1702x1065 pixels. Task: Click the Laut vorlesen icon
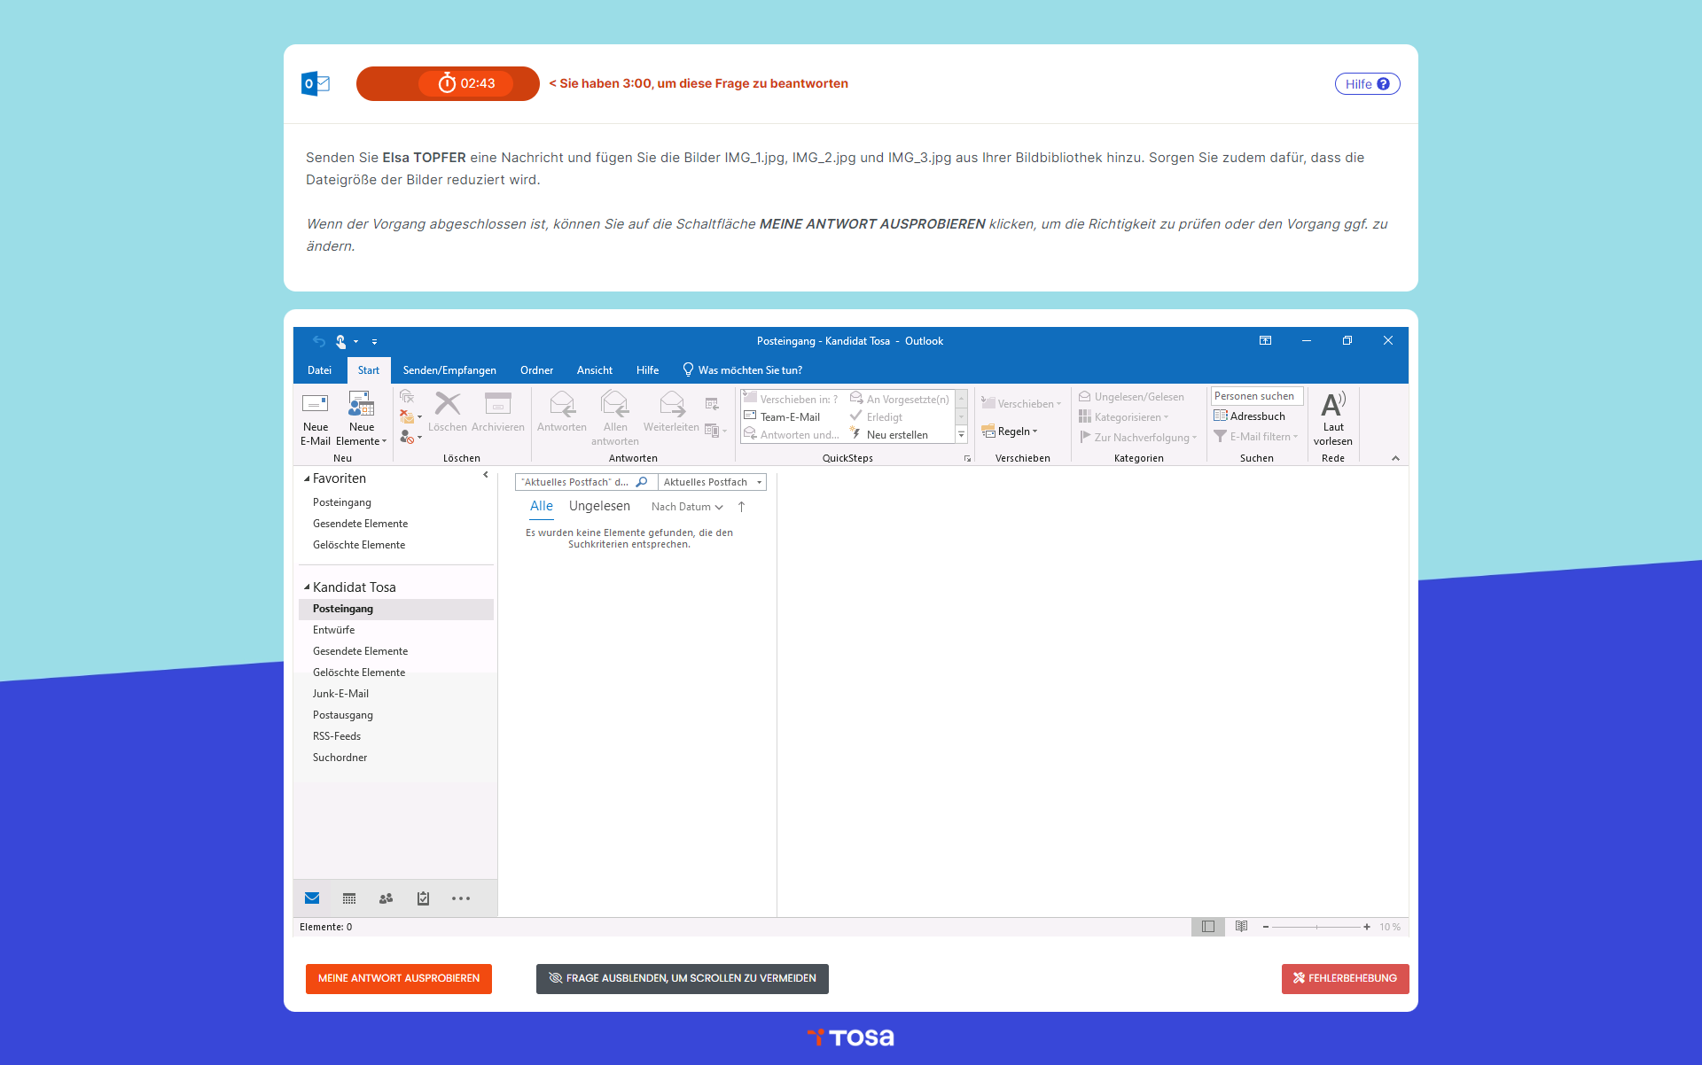[x=1332, y=406]
